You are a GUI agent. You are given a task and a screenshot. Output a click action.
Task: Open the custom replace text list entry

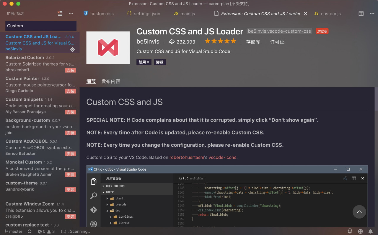(x=40, y=224)
